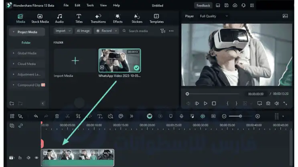Take a snapshot with camera icon
The image size is (298, 167).
coord(268,103)
